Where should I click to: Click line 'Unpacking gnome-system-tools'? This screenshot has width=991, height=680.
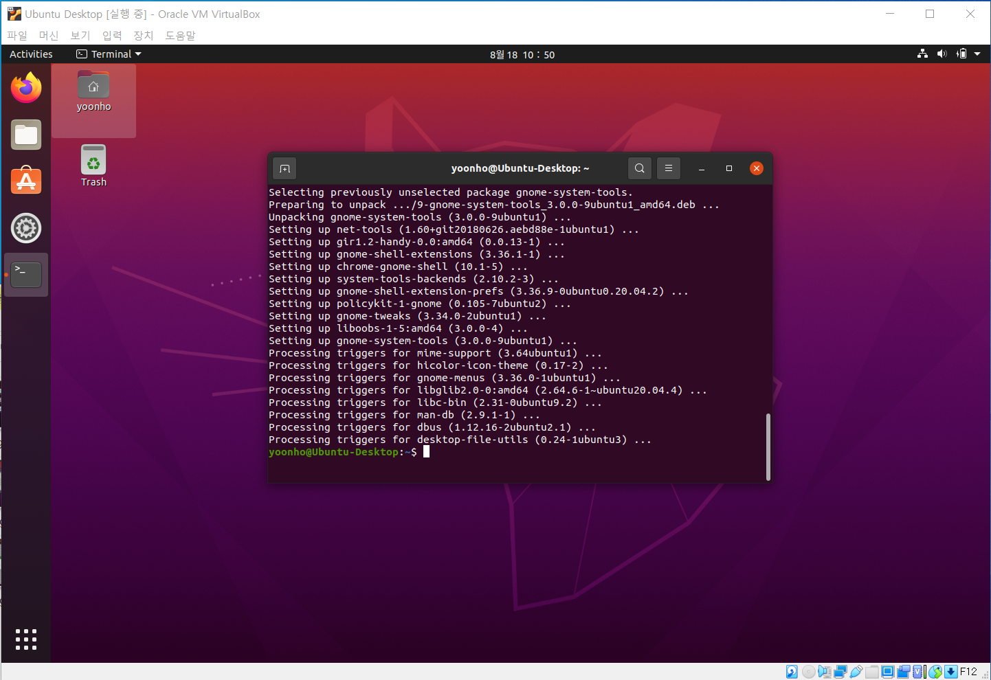tap(420, 217)
